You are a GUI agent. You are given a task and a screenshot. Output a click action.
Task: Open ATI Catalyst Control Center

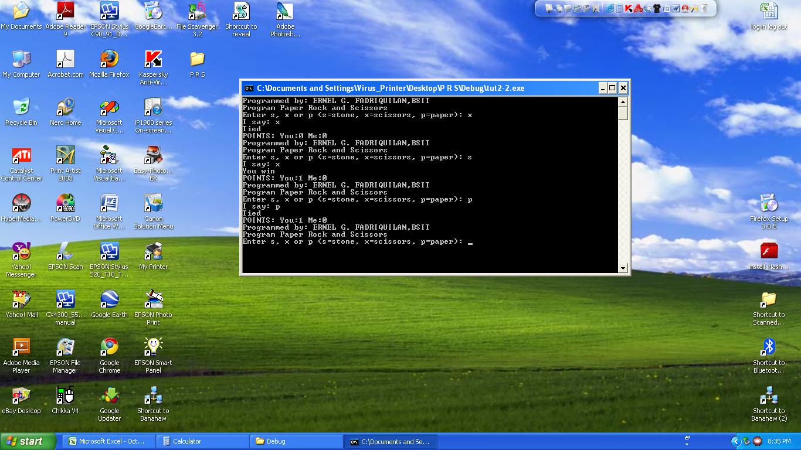point(21,163)
